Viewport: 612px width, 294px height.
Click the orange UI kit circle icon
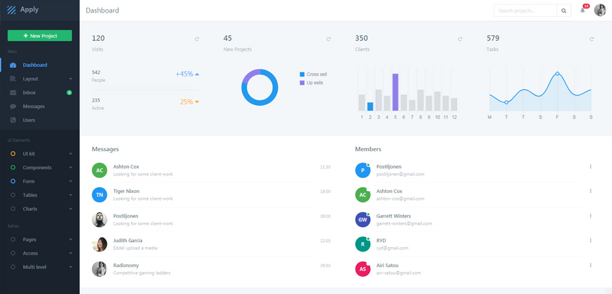pyautogui.click(x=13, y=154)
